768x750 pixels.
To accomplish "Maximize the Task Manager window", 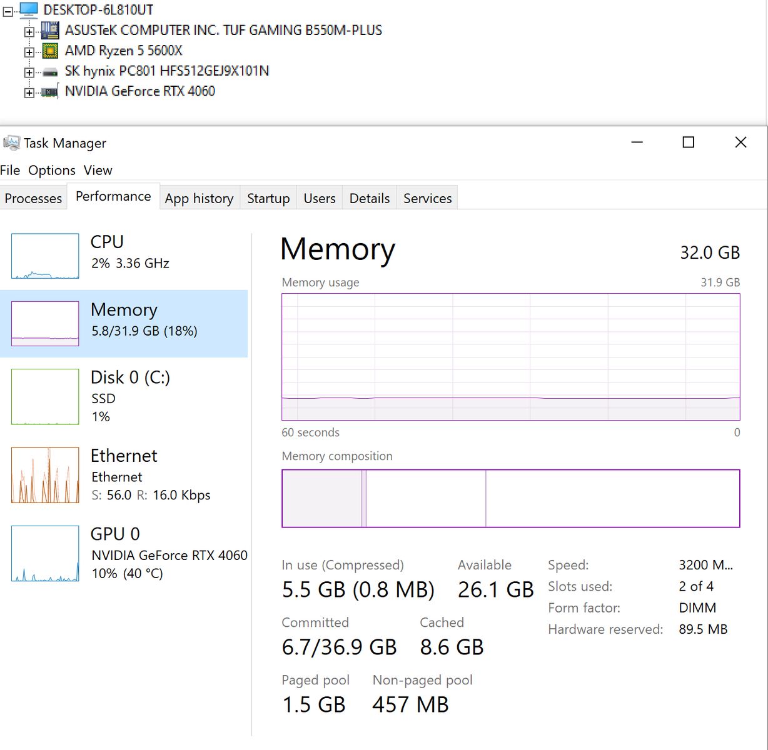I will 688,142.
